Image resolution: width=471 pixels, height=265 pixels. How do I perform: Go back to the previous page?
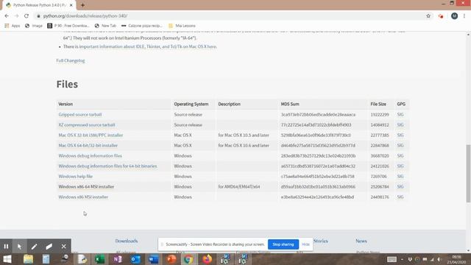tap(7, 16)
